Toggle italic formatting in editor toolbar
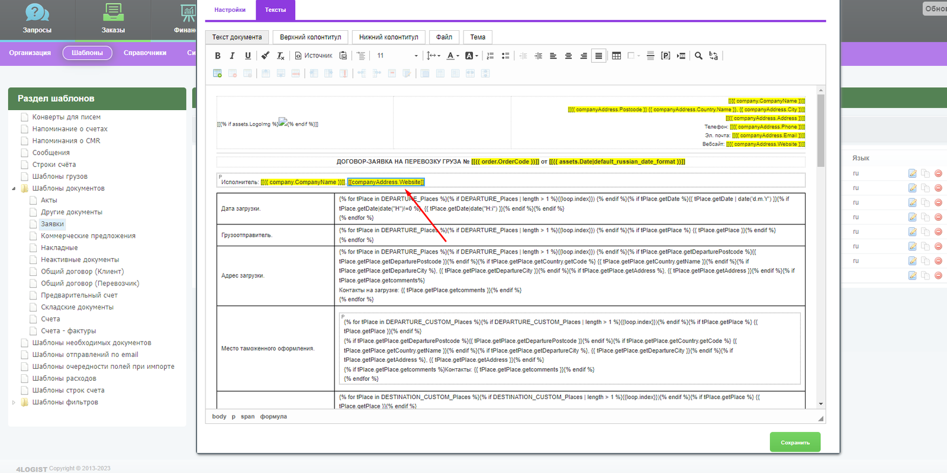Image resolution: width=947 pixels, height=473 pixels. pos(232,56)
